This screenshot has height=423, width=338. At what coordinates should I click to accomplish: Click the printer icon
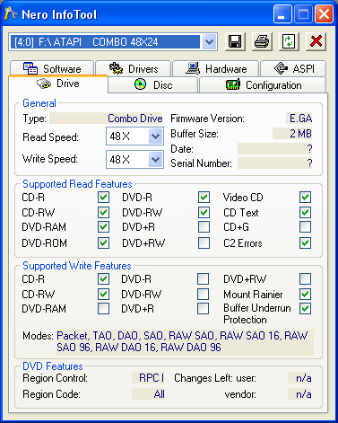coord(262,41)
